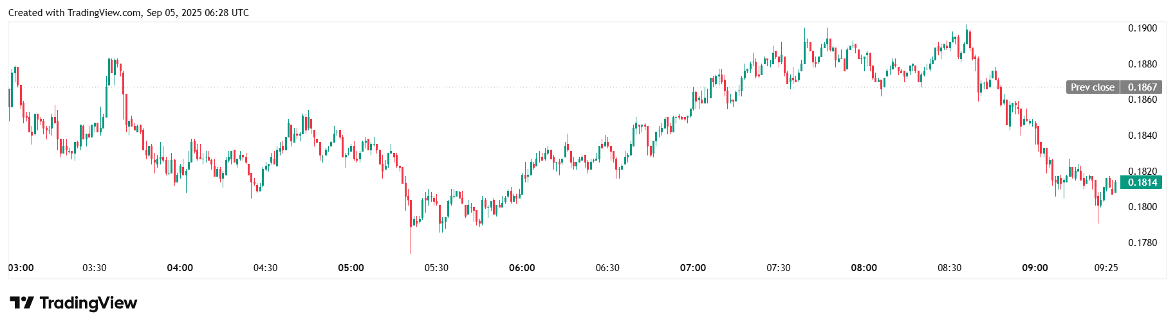Click the "Prev close" label
Image resolution: width=1175 pixels, height=327 pixels.
point(1092,87)
